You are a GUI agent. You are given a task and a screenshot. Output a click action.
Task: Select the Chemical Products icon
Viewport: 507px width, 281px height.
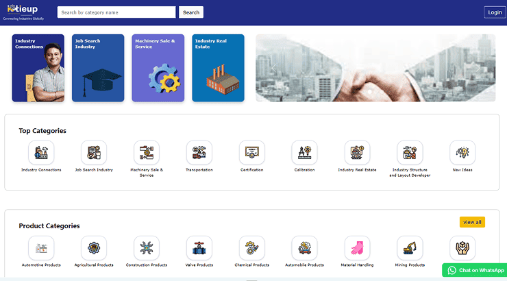tap(251, 248)
